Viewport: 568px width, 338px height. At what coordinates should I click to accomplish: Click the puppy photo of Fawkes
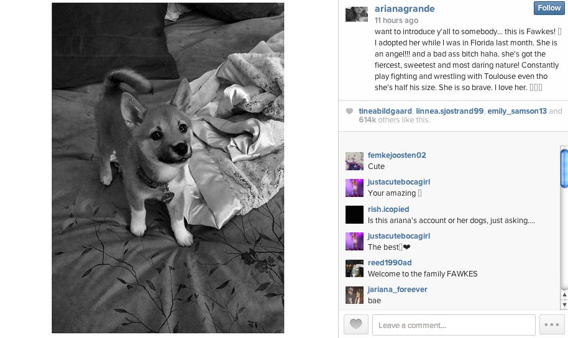click(168, 168)
